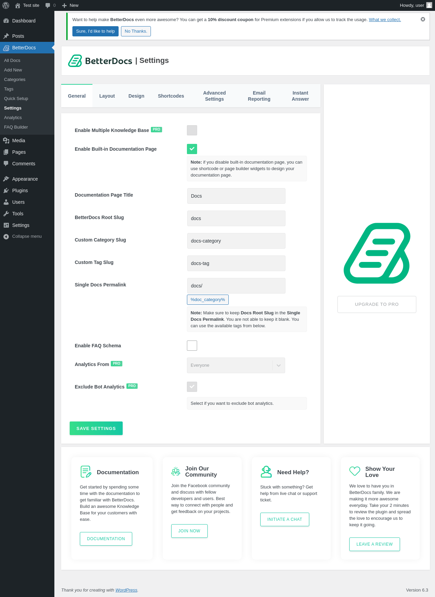Open All Docs submenu item

(x=12, y=61)
